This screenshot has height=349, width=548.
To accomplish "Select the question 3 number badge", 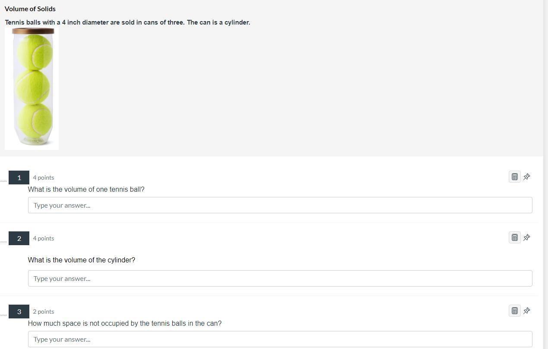I will (19, 312).
